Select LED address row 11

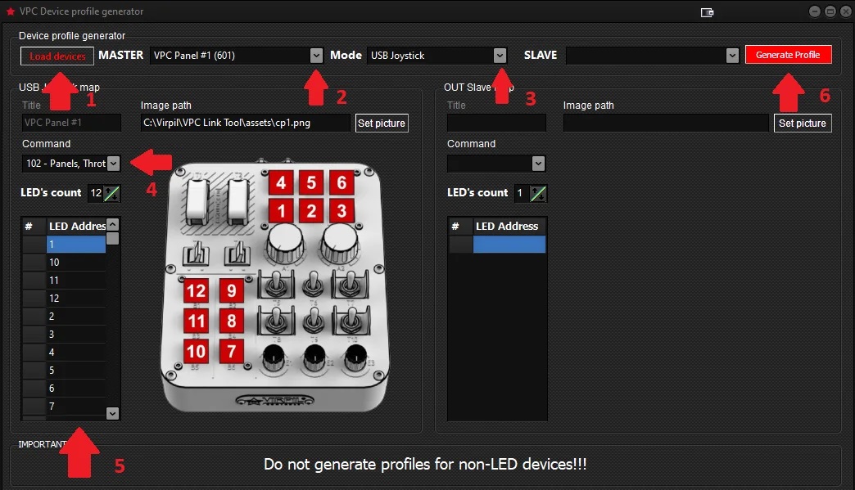coord(76,281)
